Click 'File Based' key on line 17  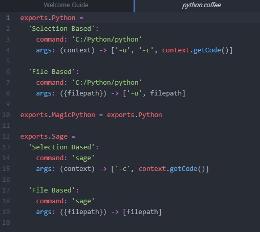point(52,190)
